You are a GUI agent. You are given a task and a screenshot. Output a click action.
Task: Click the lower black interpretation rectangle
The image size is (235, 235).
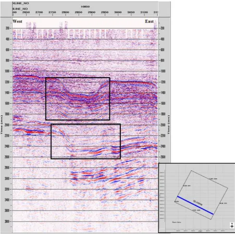(85, 141)
